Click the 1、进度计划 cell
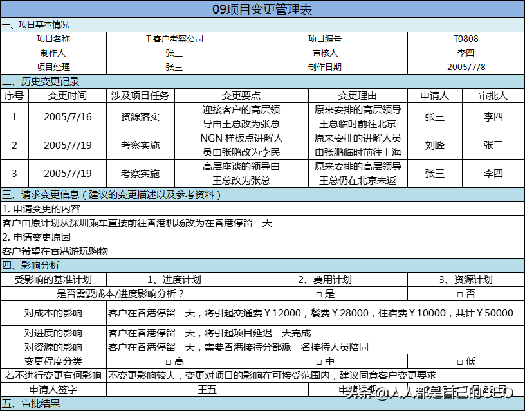Image resolution: width=525 pixels, height=411 pixels. (174, 279)
